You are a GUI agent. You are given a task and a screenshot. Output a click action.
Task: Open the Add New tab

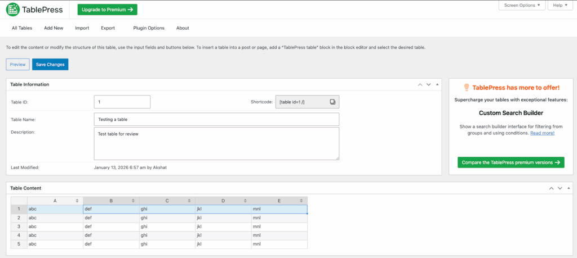(54, 28)
